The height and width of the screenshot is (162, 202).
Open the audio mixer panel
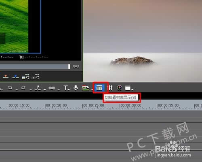coord(110,88)
